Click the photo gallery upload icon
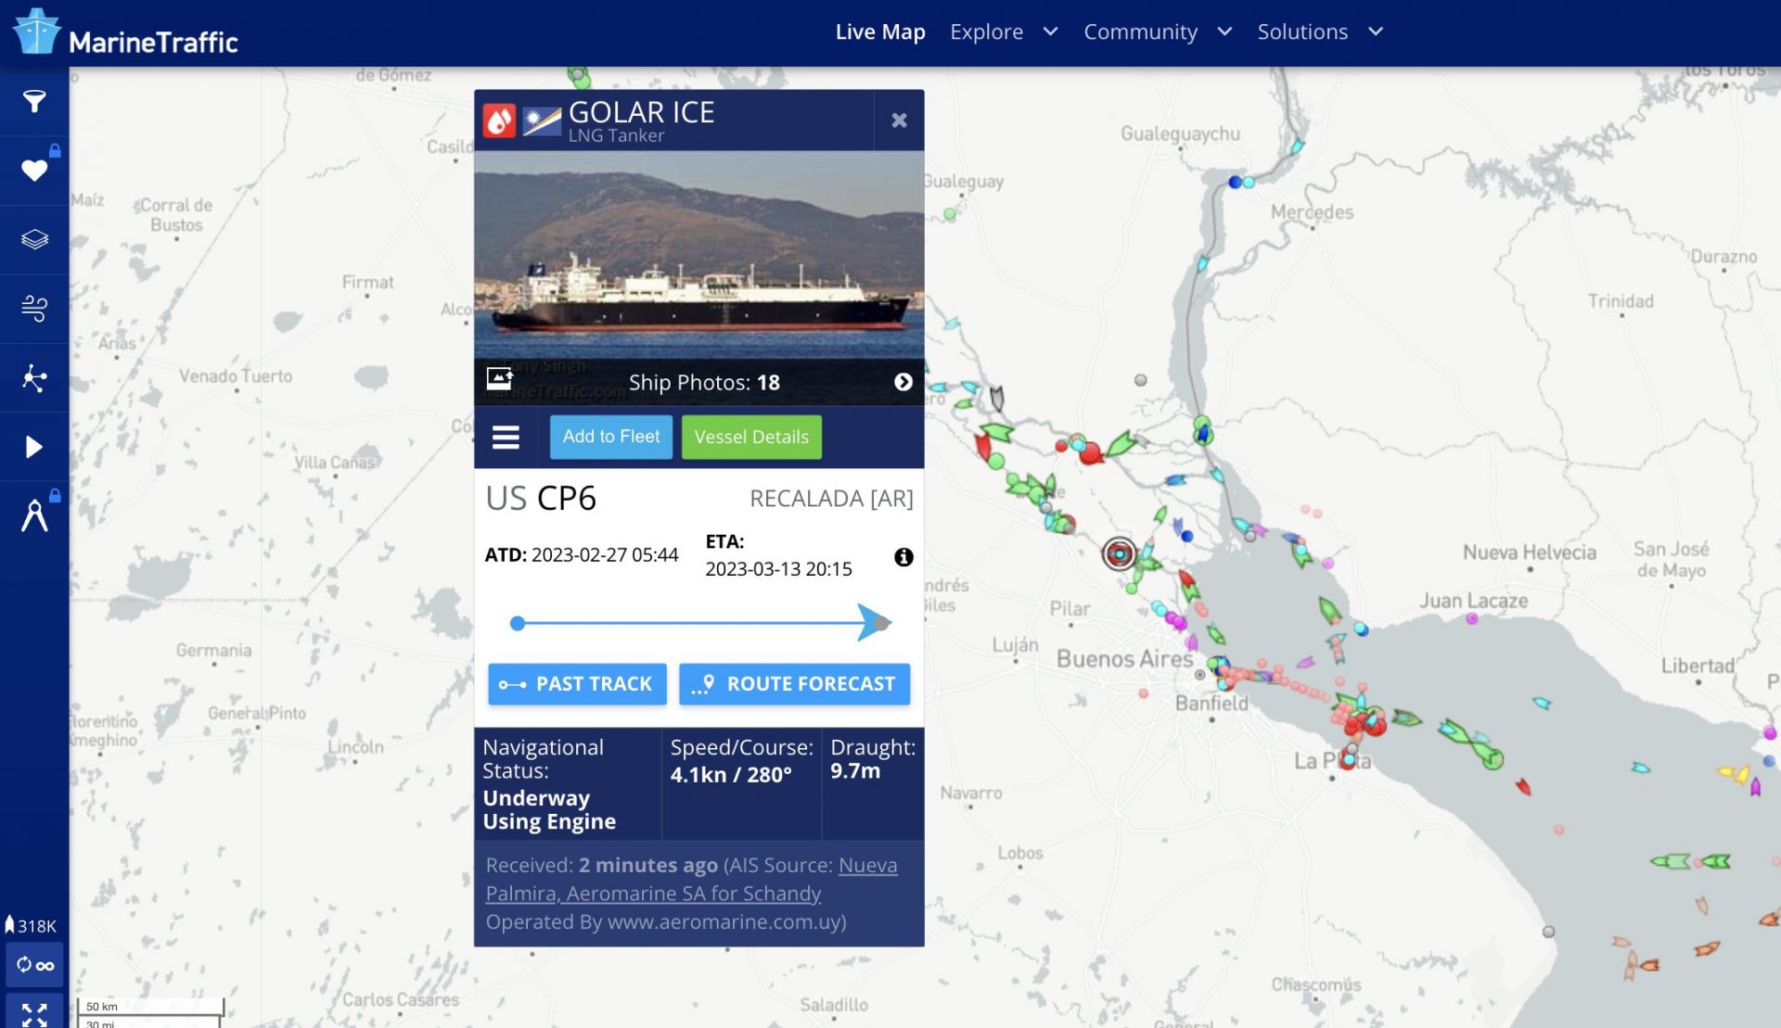 pos(499,378)
